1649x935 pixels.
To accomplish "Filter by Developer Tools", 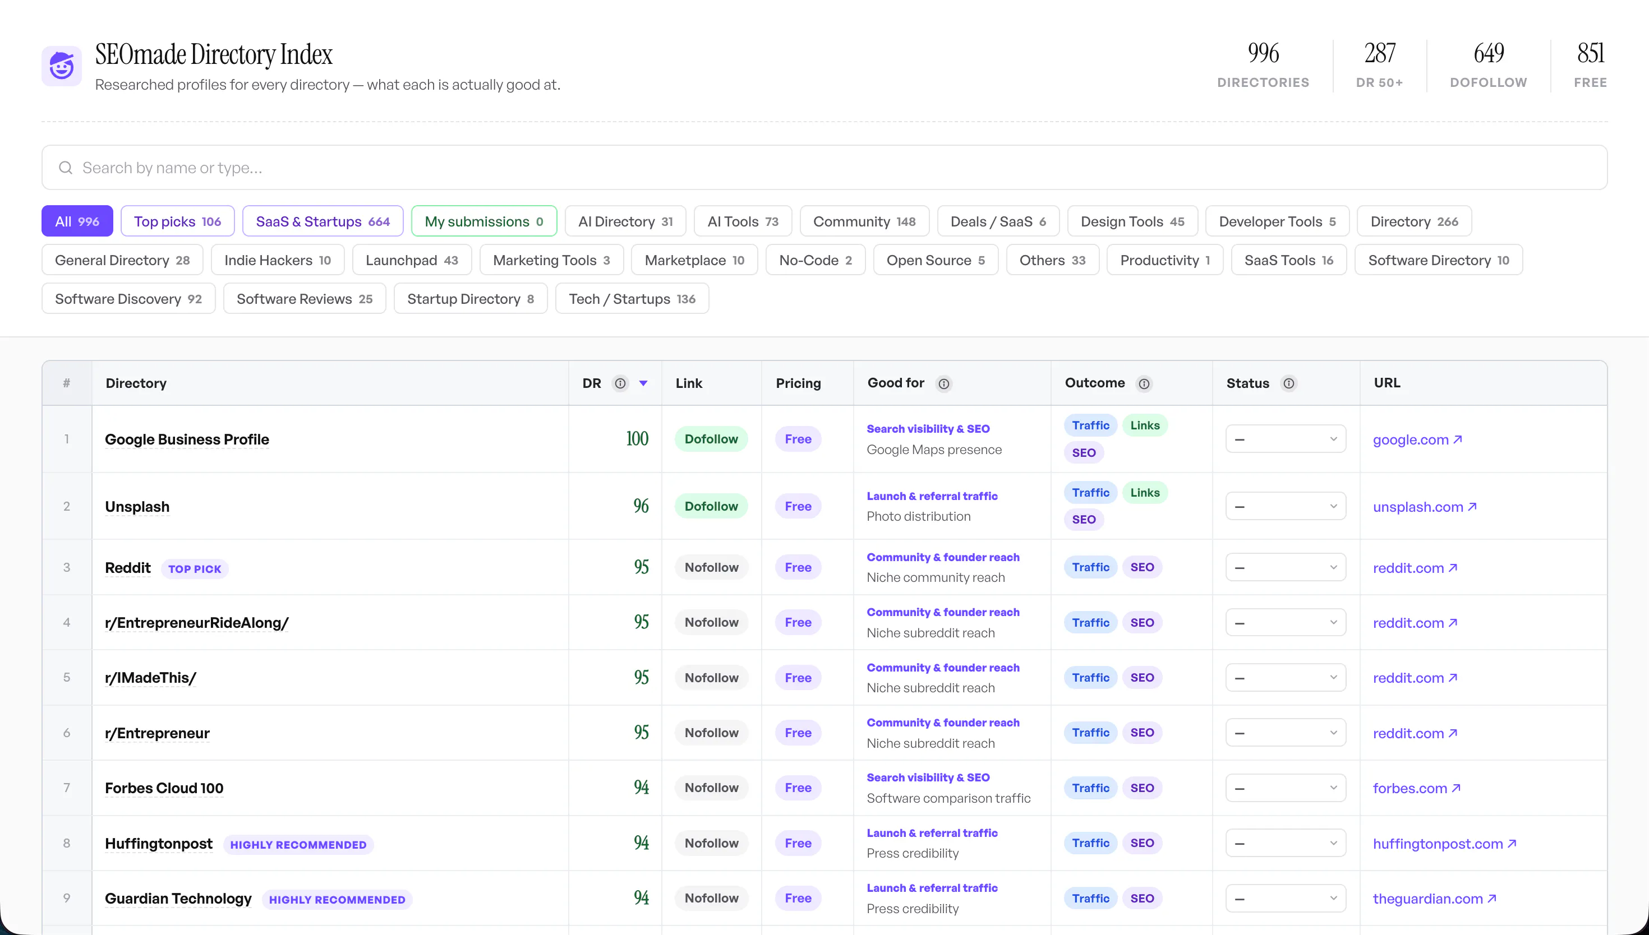I will [1277, 221].
